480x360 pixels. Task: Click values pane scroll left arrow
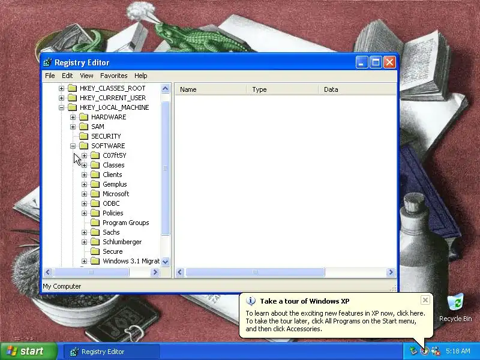(180, 272)
